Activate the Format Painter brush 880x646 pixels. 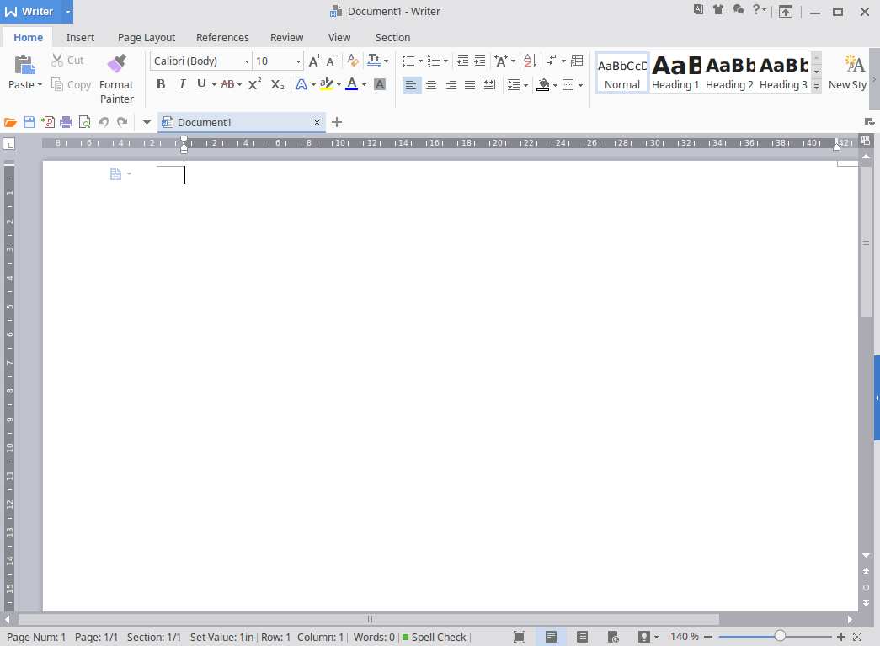point(117,64)
